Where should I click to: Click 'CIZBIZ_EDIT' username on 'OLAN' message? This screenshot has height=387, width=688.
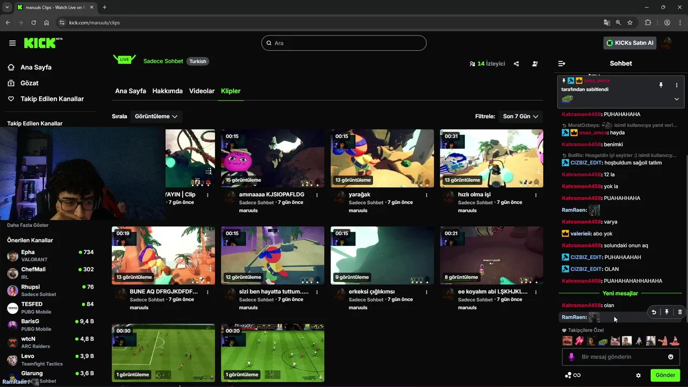586,269
